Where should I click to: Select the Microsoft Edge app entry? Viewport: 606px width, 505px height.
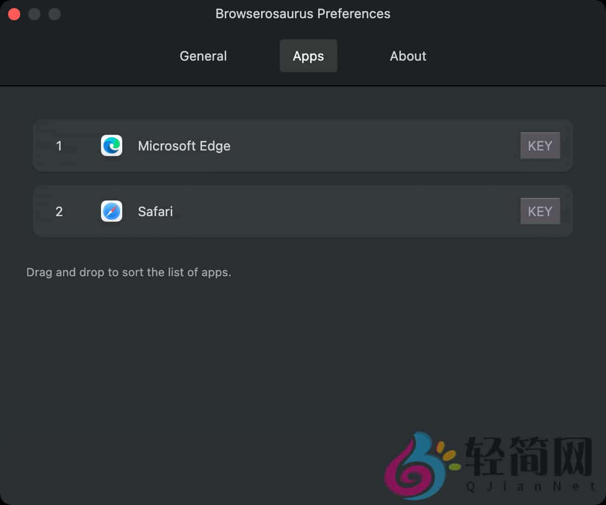click(303, 145)
